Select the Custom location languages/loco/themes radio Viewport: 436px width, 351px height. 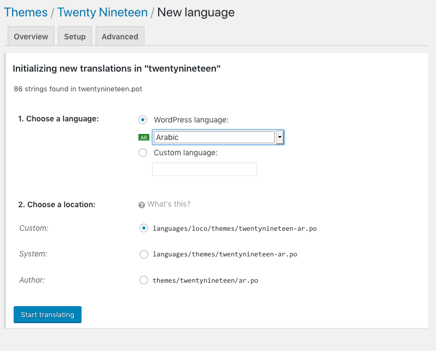coord(143,228)
